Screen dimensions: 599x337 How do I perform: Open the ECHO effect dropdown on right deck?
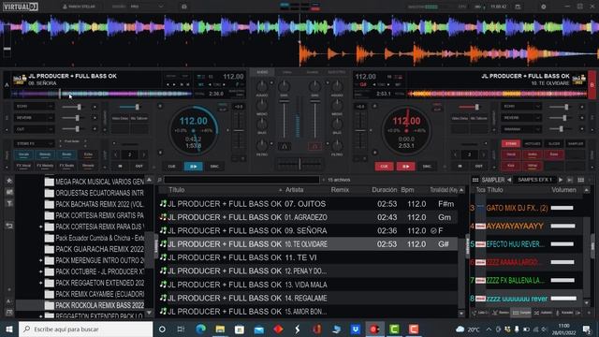coord(521,106)
